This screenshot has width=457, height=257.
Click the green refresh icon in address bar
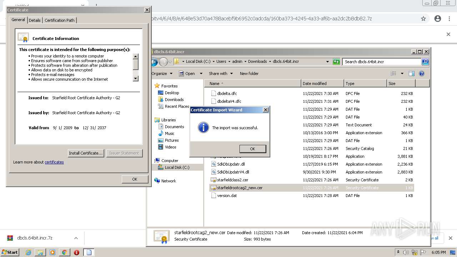pyautogui.click(x=336, y=62)
